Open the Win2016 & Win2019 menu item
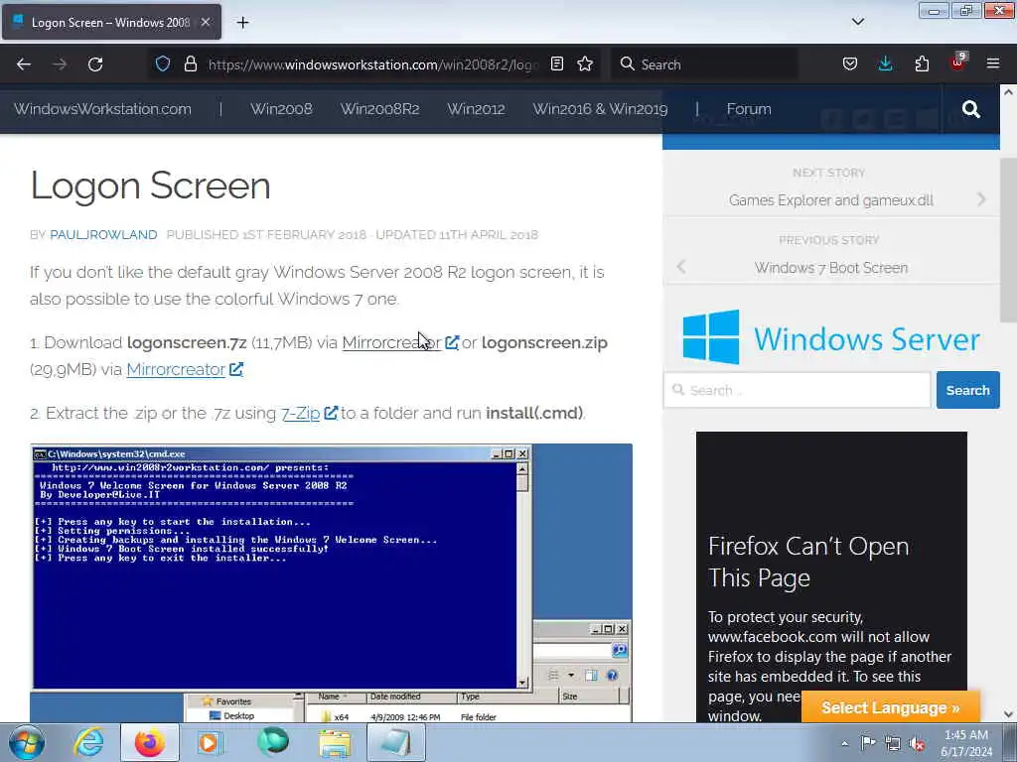The image size is (1017, 762). click(x=600, y=109)
